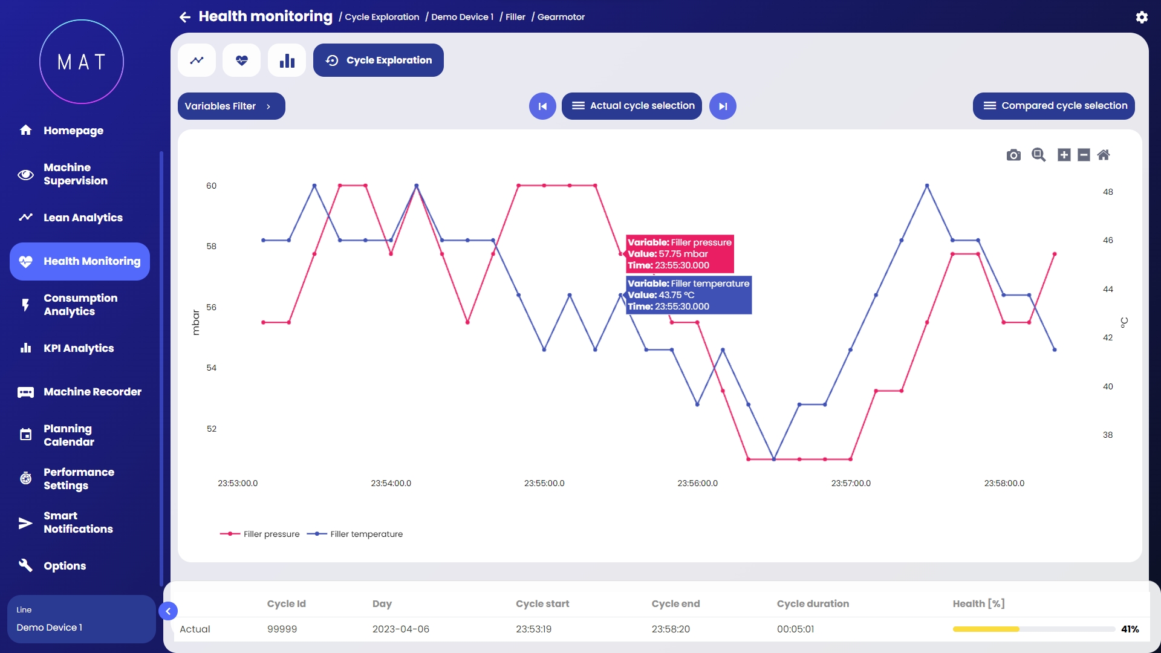This screenshot has width=1161, height=653.
Task: Open Compared cycle selection list
Action: 1053,106
